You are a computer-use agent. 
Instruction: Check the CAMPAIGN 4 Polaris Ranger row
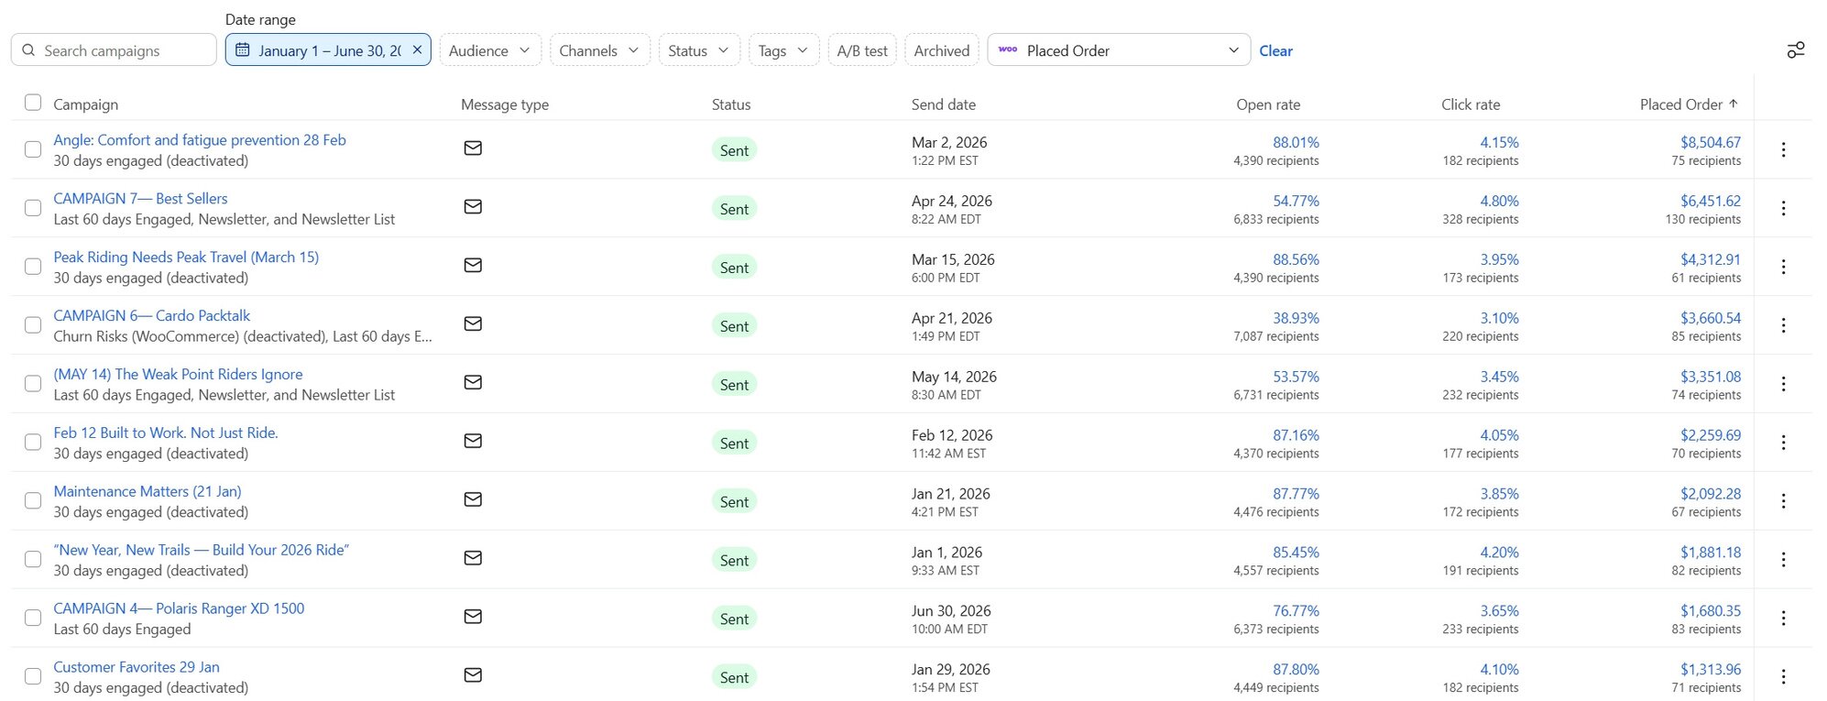pos(33,619)
